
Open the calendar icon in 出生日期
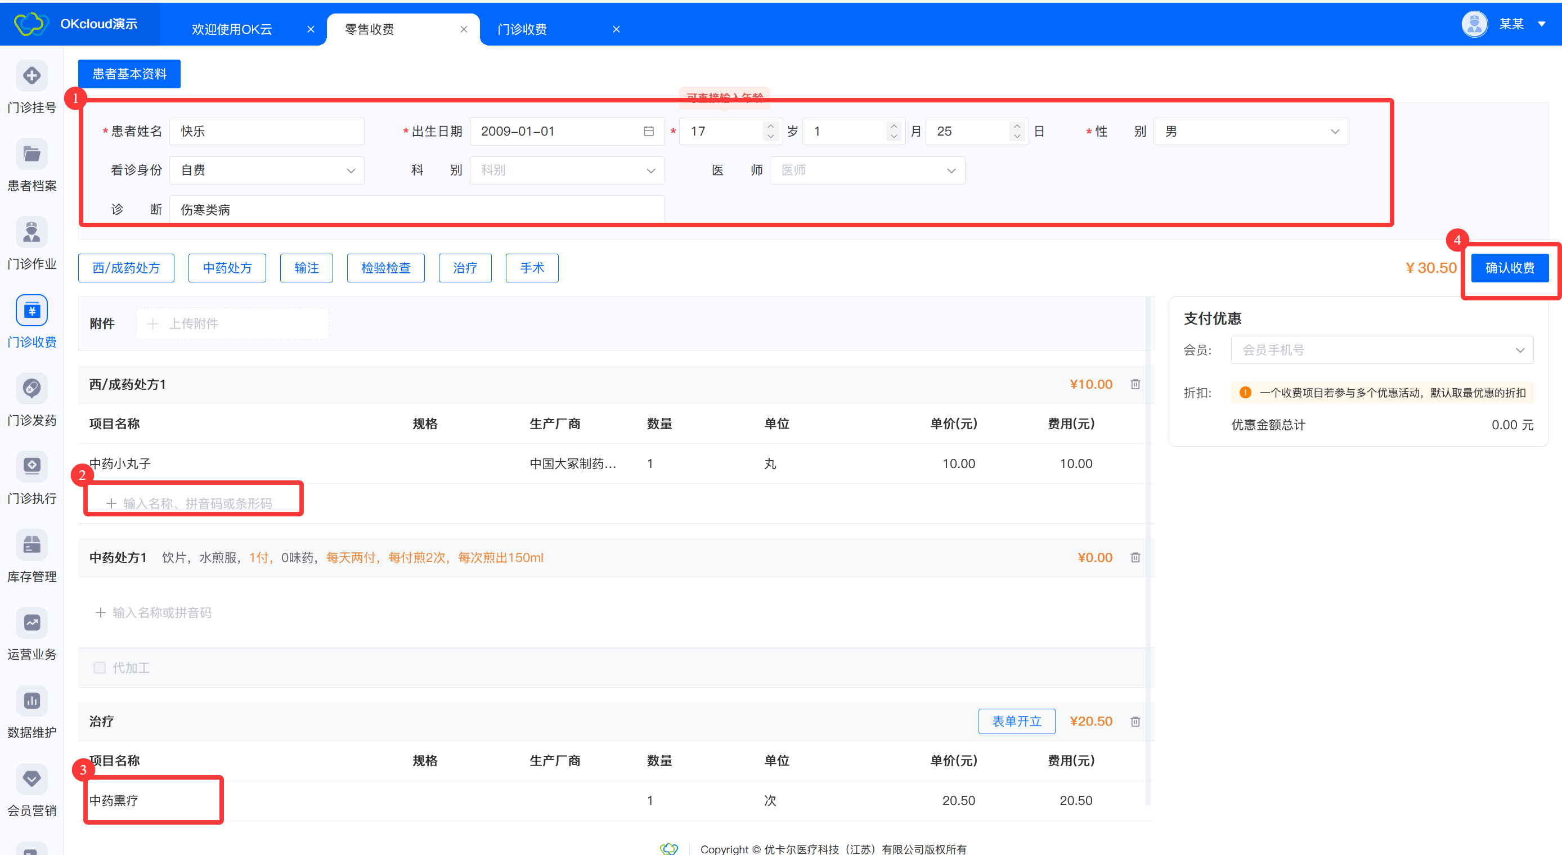coord(648,132)
